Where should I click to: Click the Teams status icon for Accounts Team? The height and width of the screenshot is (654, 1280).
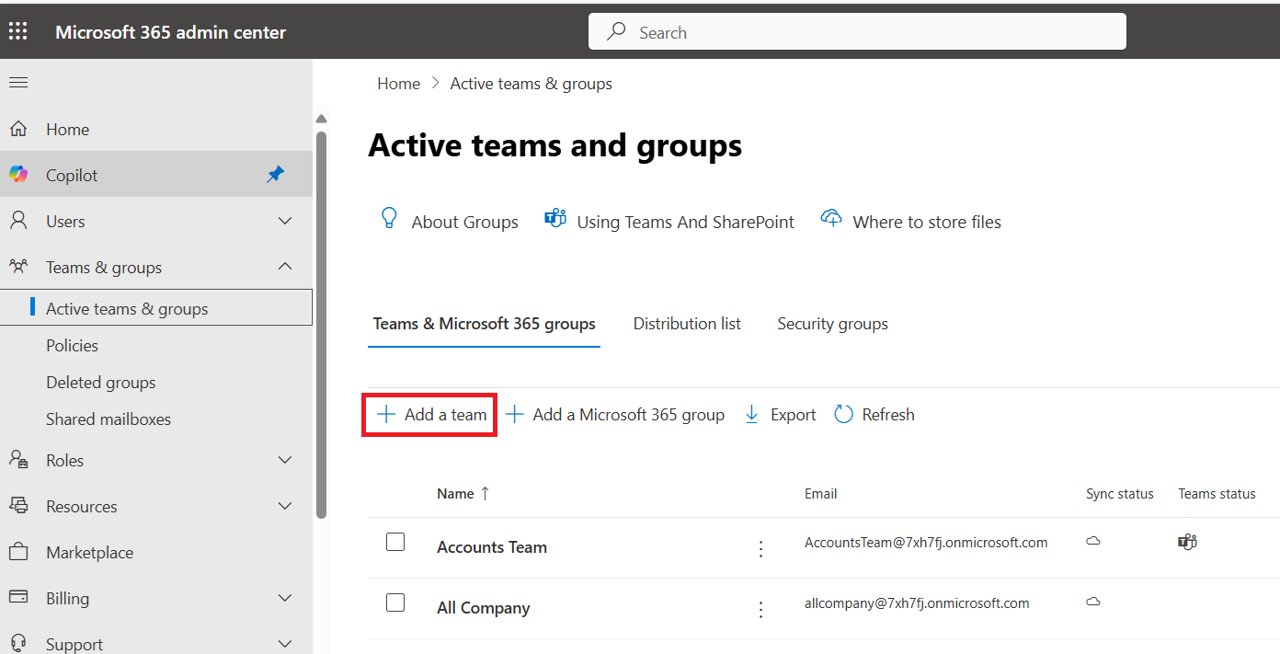coord(1187,542)
